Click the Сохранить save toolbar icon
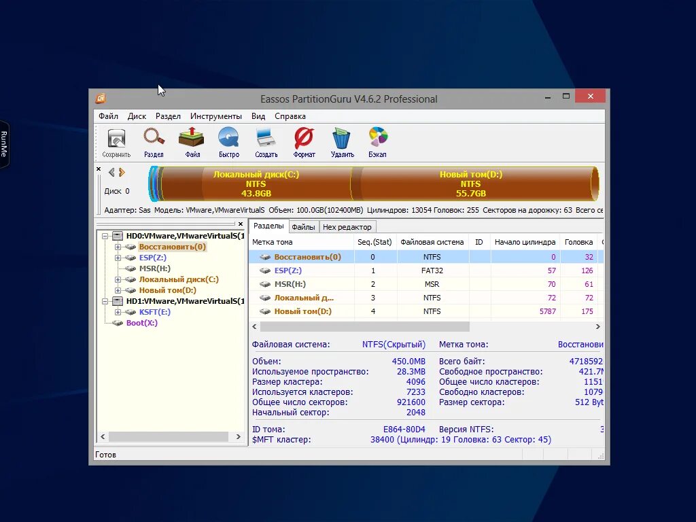The height and width of the screenshot is (522, 696). coord(116,143)
